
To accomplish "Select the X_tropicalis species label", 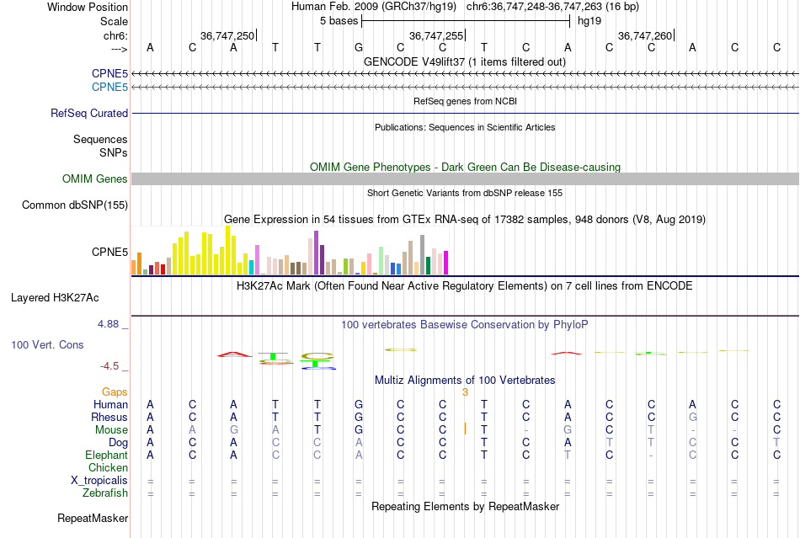I will (x=99, y=481).
